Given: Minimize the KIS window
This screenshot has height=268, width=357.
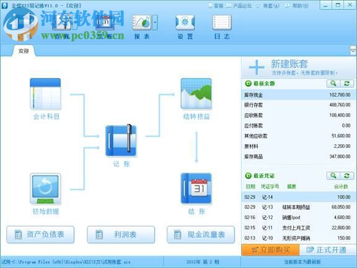Looking at the screenshot, I should click(x=325, y=5).
